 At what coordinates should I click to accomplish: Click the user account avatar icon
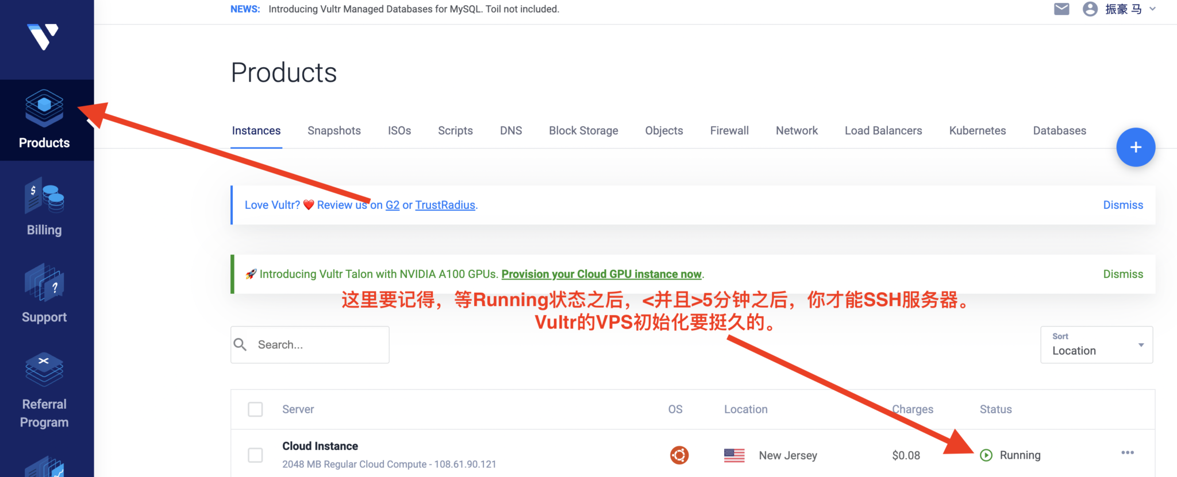(1090, 9)
